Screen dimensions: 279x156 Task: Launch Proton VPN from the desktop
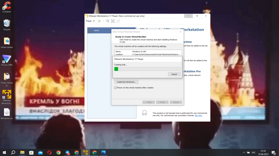(x=6, y=59)
